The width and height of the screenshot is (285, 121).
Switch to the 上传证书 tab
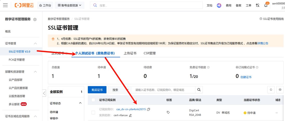click(x=130, y=53)
